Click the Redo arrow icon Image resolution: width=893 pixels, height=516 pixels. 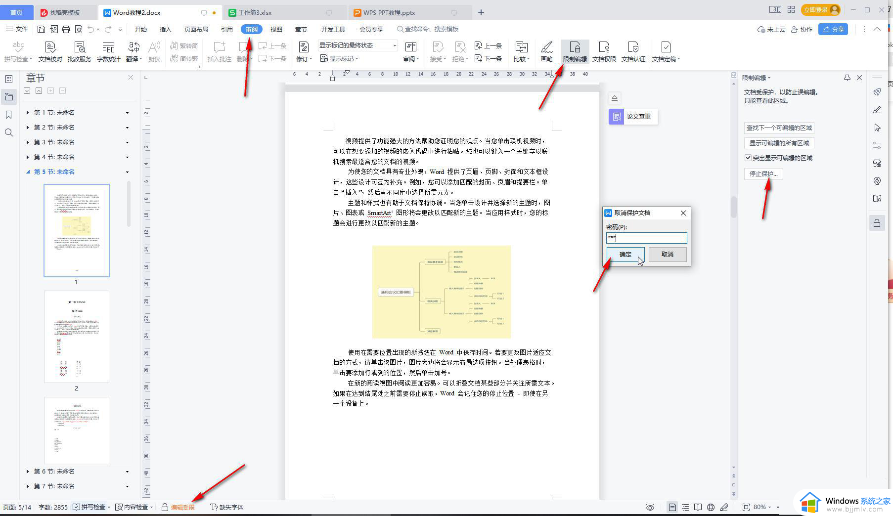(108, 29)
